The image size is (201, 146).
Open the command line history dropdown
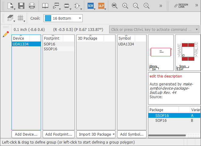pyautogui.click(x=197, y=29)
